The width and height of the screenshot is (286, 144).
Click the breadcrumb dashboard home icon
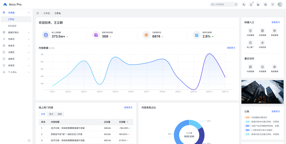(x=38, y=13)
